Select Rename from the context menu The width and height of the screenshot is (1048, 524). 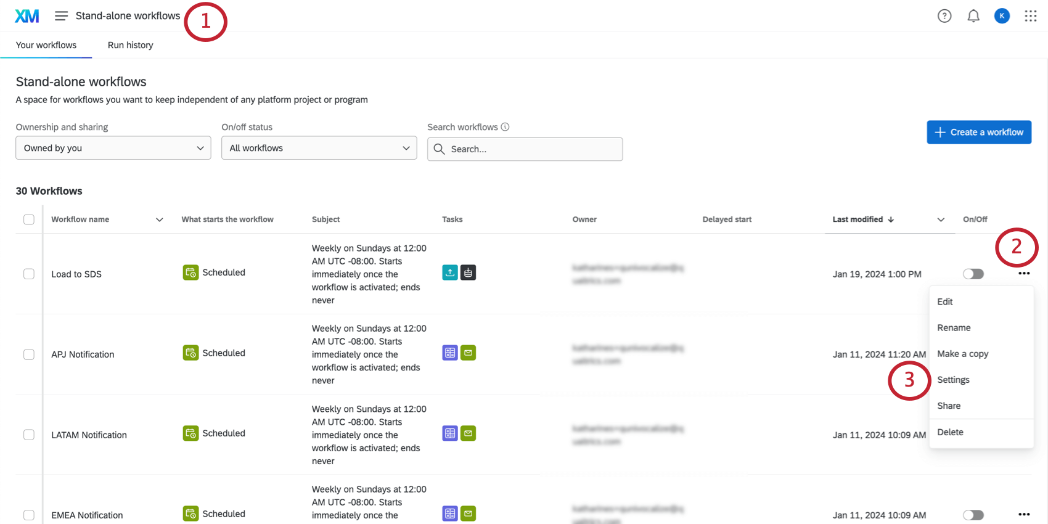(953, 327)
